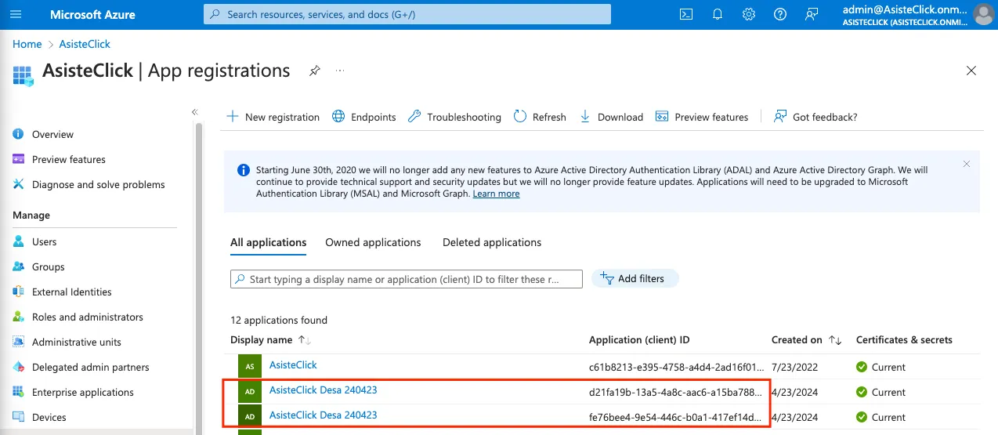Viewport: 998px width, 435px height.
Task: Click AD icon of the d21fa19b row
Action: click(250, 391)
